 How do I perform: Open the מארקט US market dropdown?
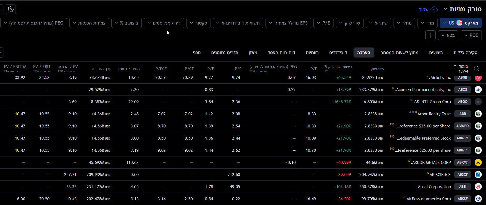pyautogui.click(x=461, y=23)
